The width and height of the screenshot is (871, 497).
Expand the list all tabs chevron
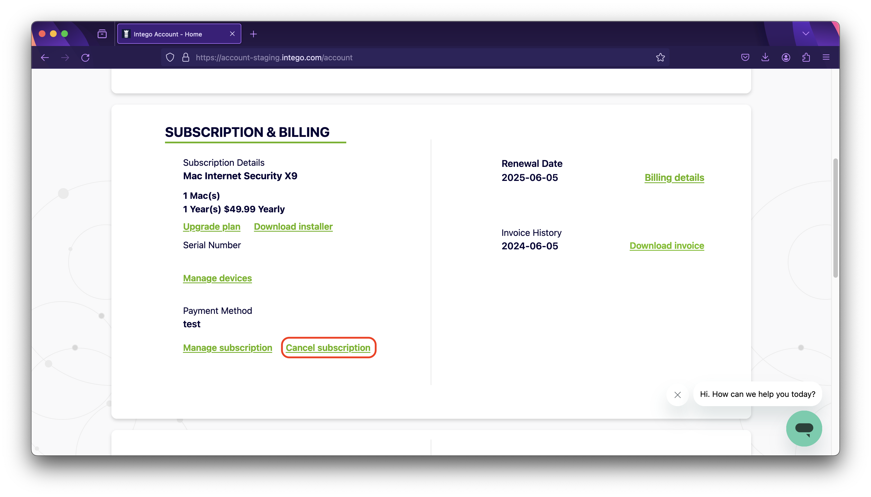click(x=806, y=33)
